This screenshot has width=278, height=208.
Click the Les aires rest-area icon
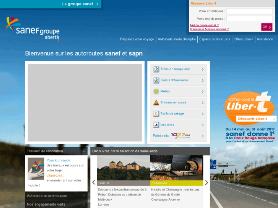tap(156, 125)
